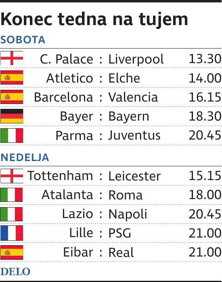Screen dimensions: 222x282
Task: Click the Italy flag beside Lazio
Action: [11, 214]
